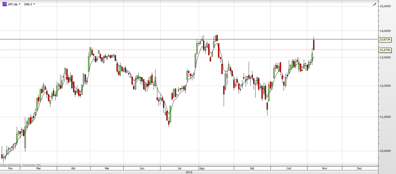
Task: Click the Abr month label
Action: 73,168
